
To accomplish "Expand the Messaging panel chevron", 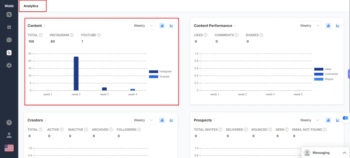I will coord(344,153).
